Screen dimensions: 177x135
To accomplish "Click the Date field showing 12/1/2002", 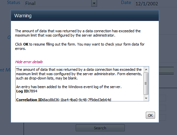I will pos(156,4).
